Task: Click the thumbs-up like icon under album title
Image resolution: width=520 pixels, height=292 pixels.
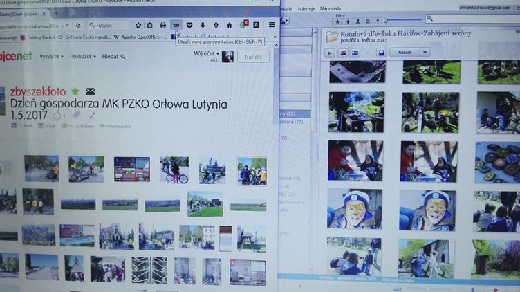Action: [x=57, y=116]
